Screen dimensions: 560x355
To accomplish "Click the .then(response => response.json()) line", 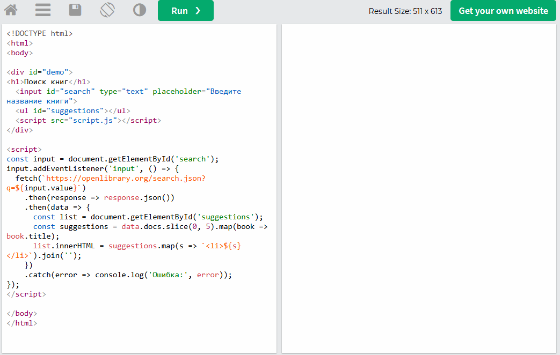I will pos(99,197).
